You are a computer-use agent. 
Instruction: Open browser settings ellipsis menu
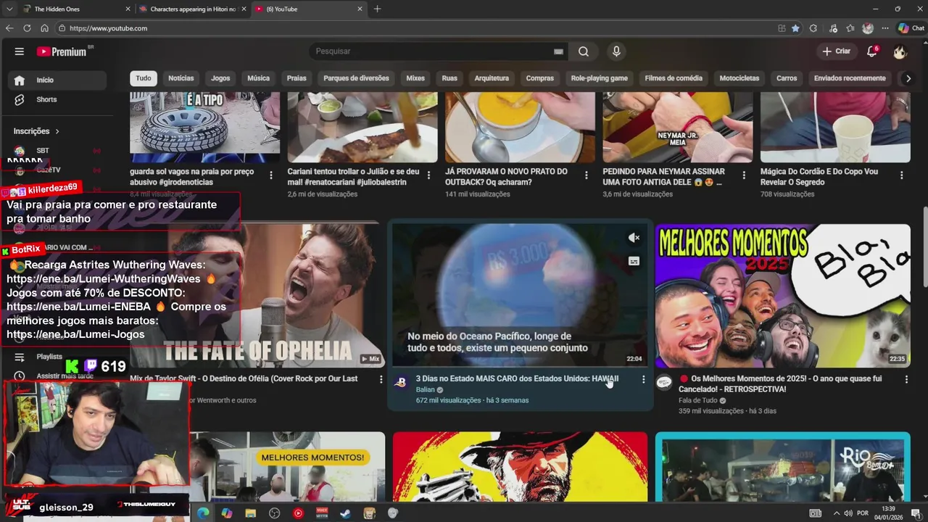pos(885,28)
